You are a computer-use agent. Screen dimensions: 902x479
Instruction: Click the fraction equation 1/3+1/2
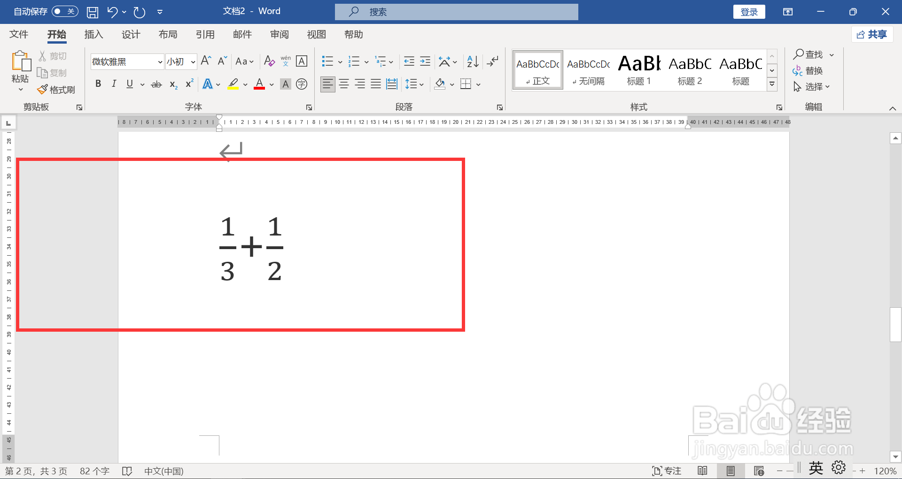pyautogui.click(x=251, y=248)
